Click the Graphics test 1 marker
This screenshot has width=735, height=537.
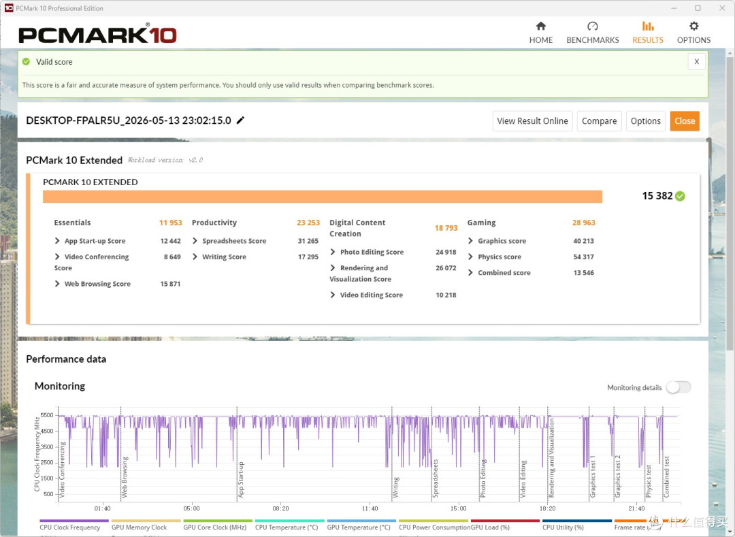[593, 476]
